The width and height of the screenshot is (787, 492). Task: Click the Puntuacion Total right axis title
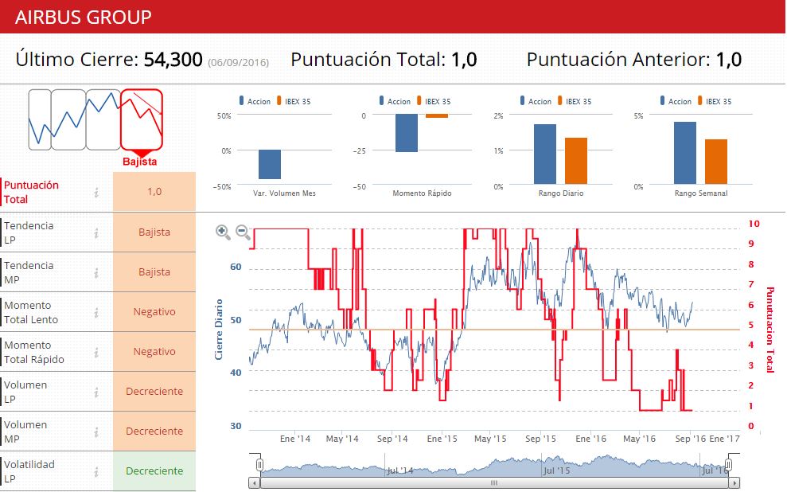pos(770,330)
